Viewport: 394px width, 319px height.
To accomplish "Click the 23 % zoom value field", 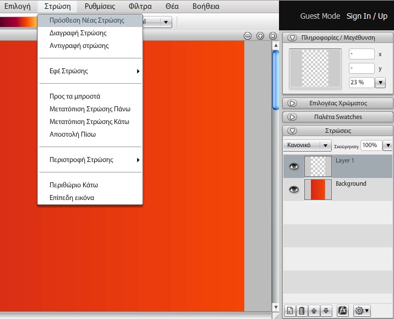I will tap(362, 83).
